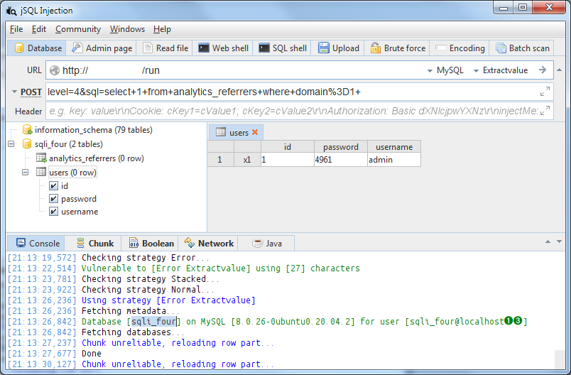Click the username column header

tap(394, 147)
